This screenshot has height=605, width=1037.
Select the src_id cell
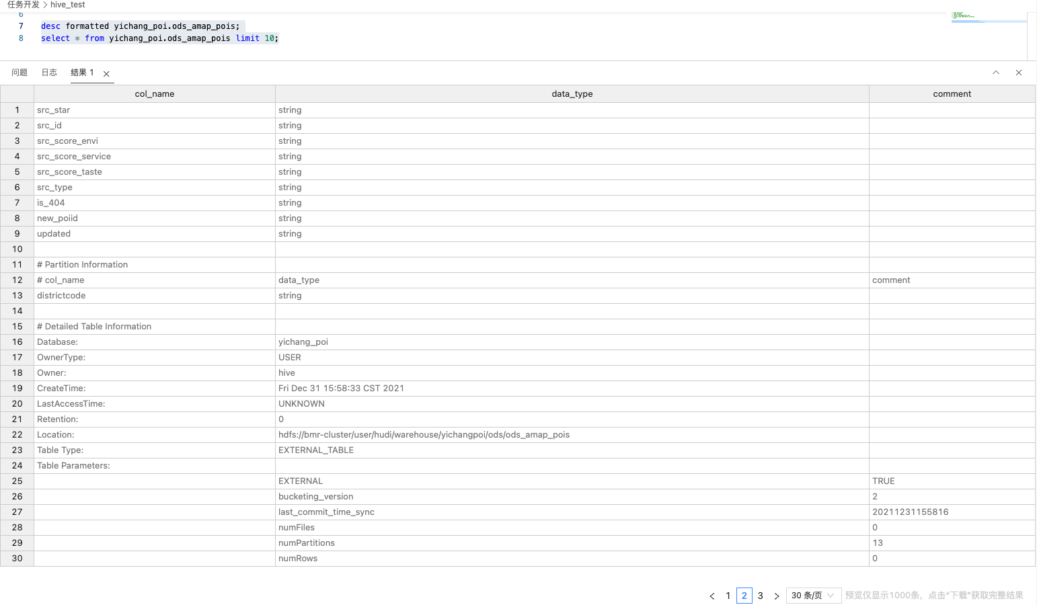[x=155, y=126]
